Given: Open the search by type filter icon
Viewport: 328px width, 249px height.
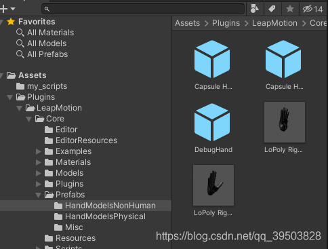Looking at the screenshot, I should coord(255,9).
